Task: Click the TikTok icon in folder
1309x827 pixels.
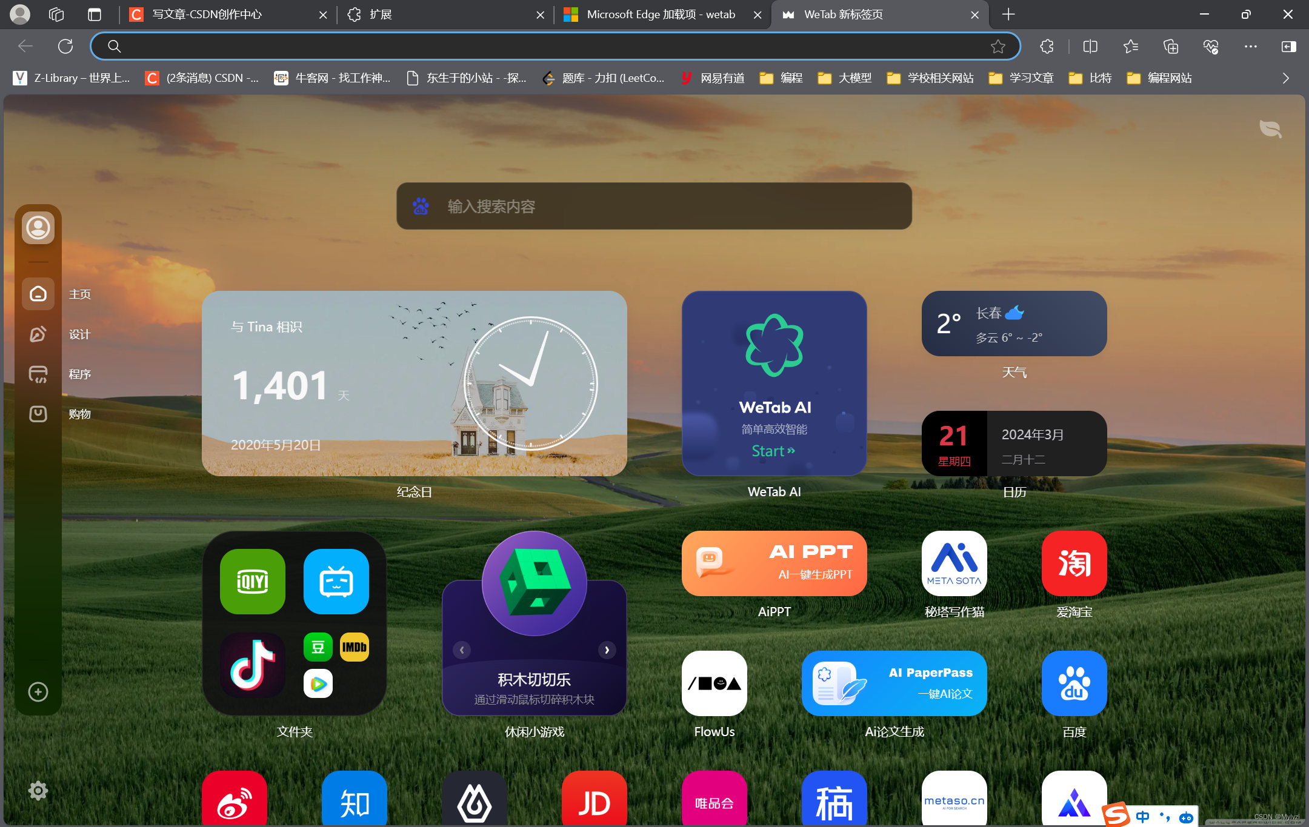Action: point(252,665)
